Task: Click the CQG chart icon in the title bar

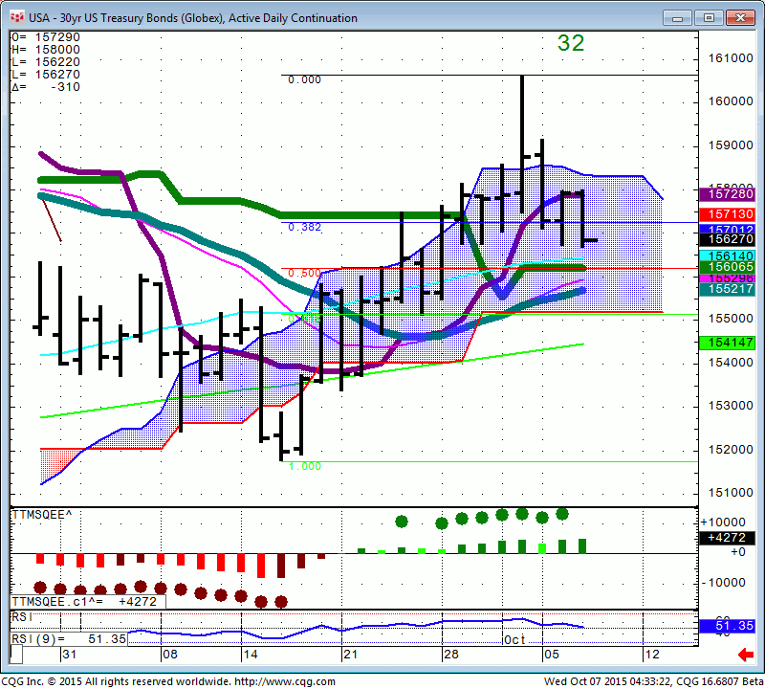Action: tap(17, 18)
